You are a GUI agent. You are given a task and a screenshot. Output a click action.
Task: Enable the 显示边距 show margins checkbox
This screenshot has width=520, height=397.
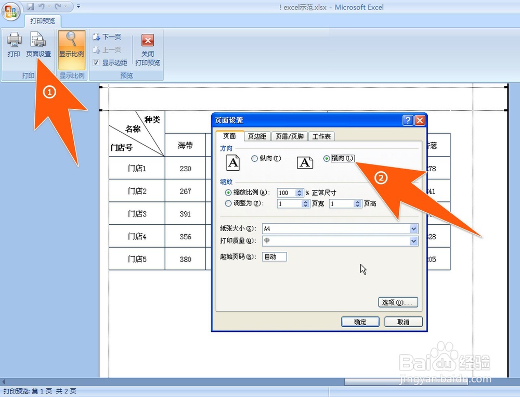(95, 62)
